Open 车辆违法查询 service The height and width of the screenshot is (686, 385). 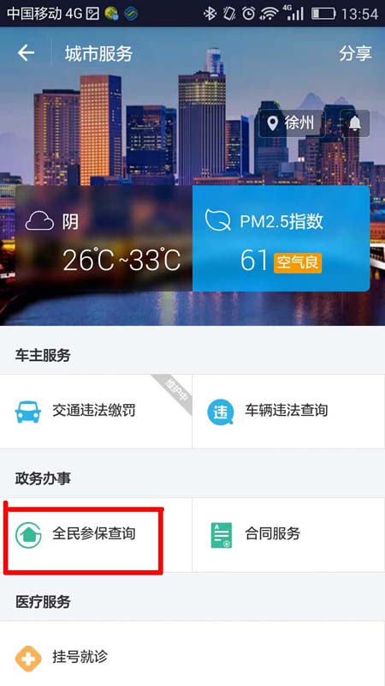coord(288,412)
